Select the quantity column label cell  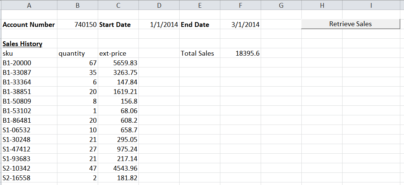pos(72,53)
